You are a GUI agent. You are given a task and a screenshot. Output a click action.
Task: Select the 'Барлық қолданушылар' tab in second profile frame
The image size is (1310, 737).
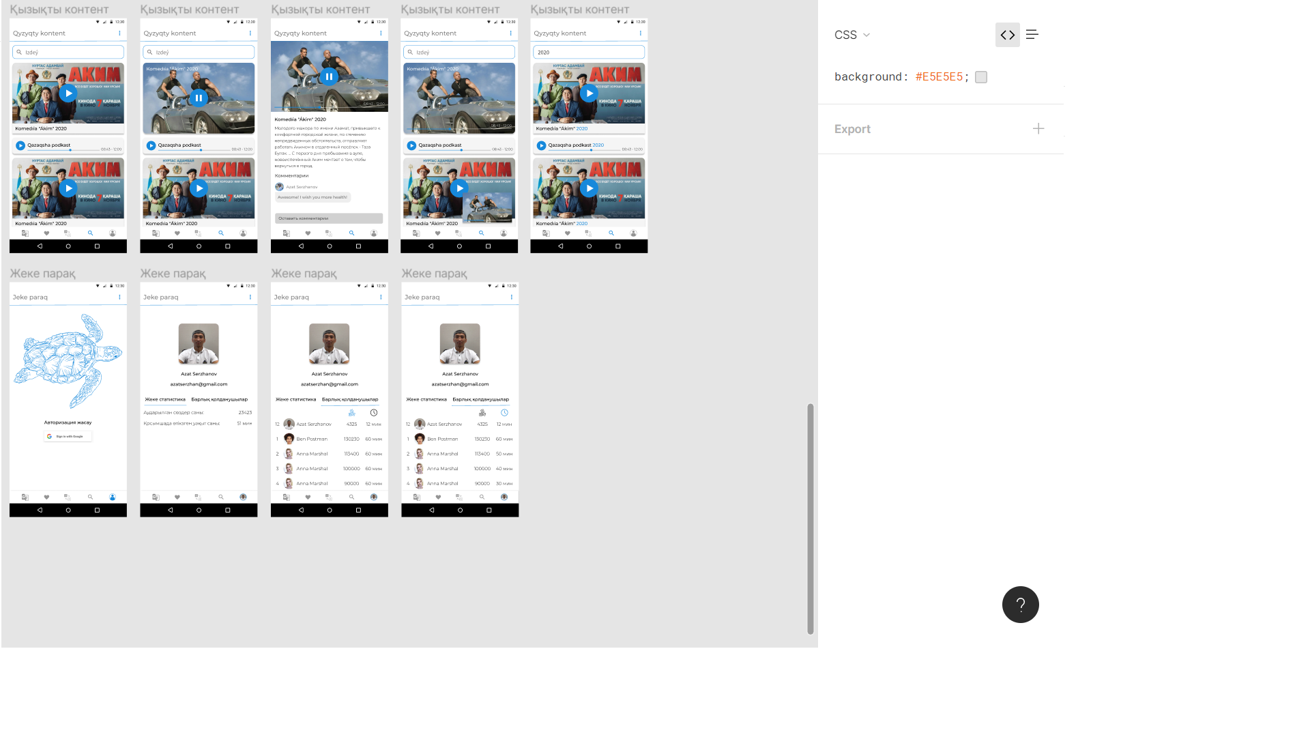[219, 400]
